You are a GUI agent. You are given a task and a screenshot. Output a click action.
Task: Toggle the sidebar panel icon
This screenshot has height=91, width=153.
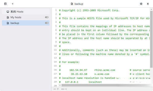click(5, 4)
